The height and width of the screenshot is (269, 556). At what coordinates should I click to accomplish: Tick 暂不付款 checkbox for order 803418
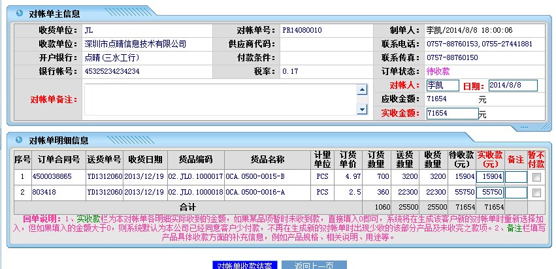(x=536, y=193)
